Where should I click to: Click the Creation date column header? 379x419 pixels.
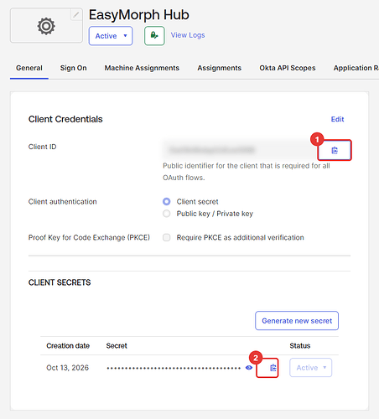click(x=68, y=346)
